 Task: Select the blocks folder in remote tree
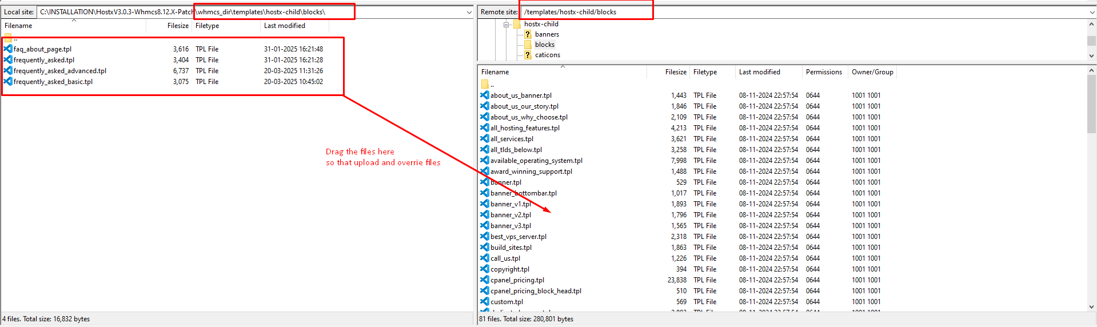click(x=544, y=45)
